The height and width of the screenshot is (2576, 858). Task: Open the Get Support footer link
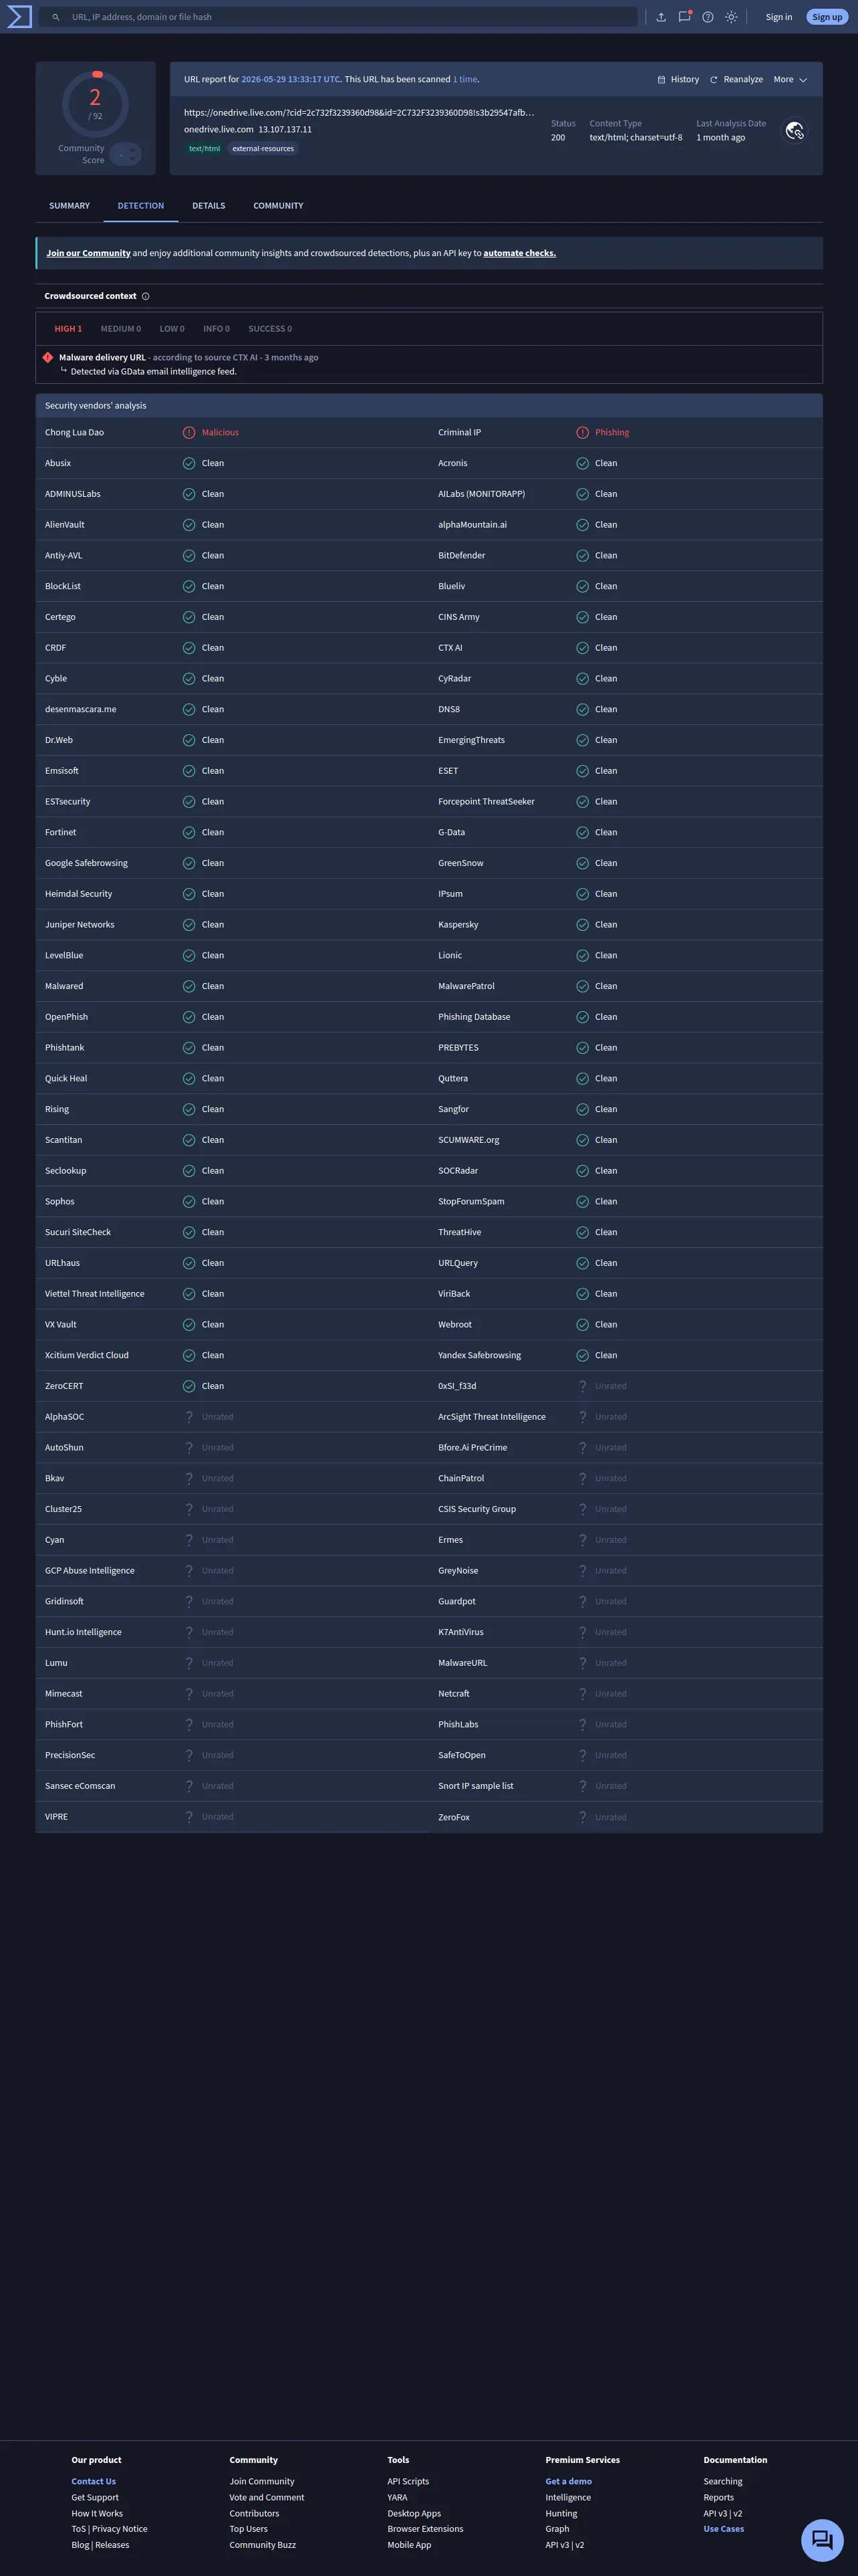click(x=95, y=2497)
